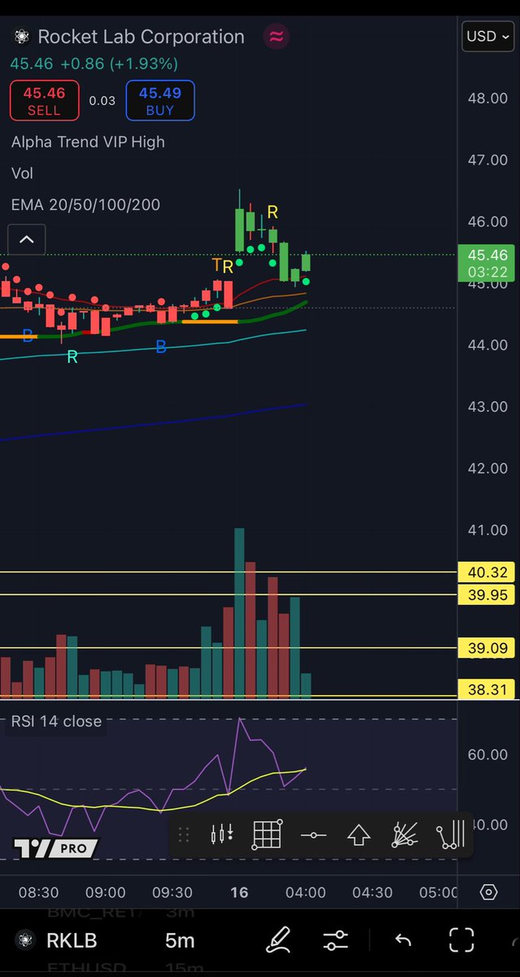This screenshot has height=977, width=520.
Task: Select EMA 20/50/100/200 indicator label
Action: [x=85, y=204]
